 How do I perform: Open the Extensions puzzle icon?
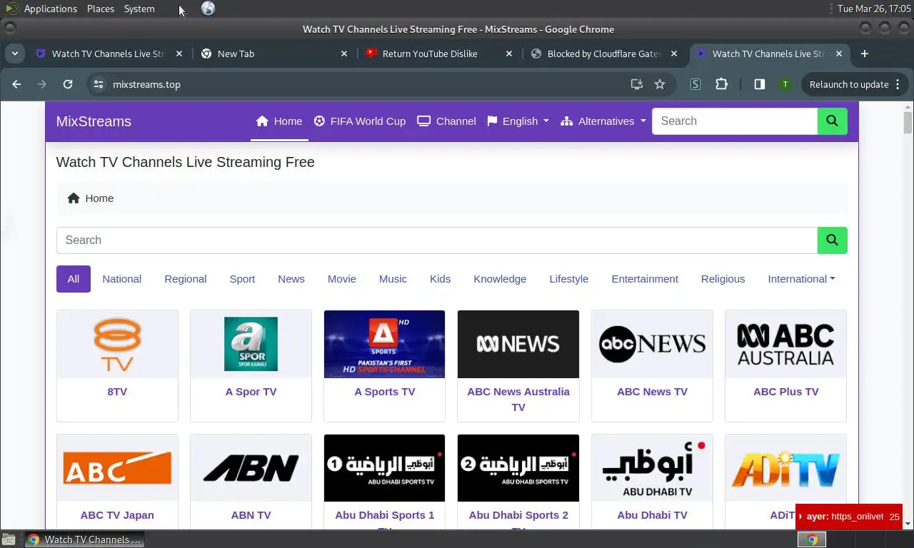pyautogui.click(x=722, y=84)
